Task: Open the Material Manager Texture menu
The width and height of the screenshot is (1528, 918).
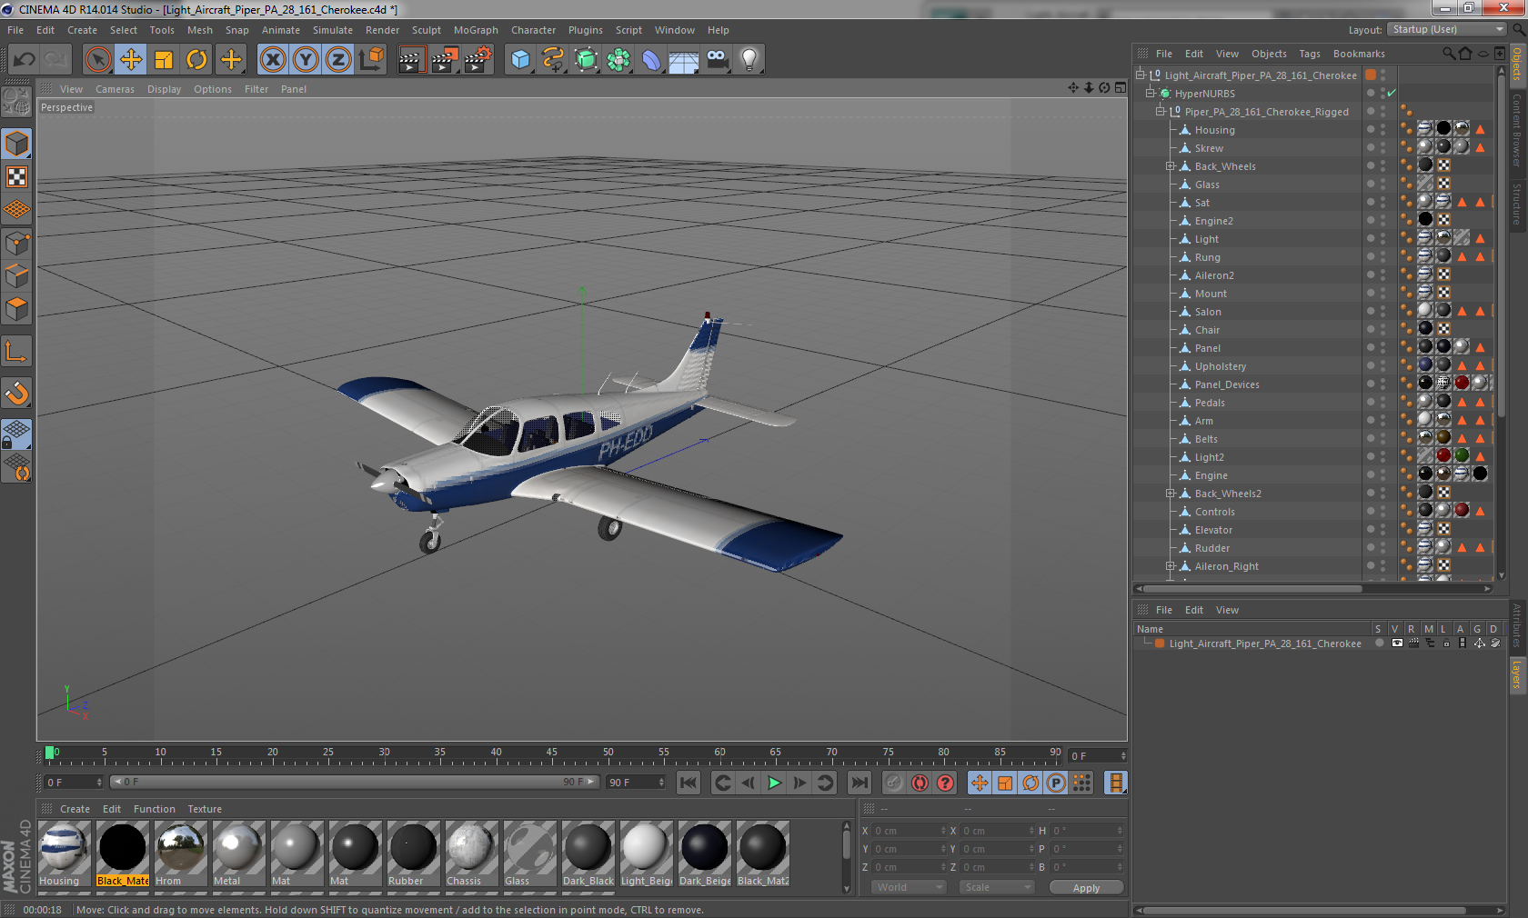Action: (205, 809)
